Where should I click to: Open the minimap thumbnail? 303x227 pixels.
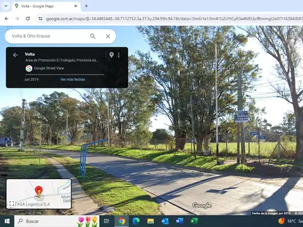coord(39,194)
